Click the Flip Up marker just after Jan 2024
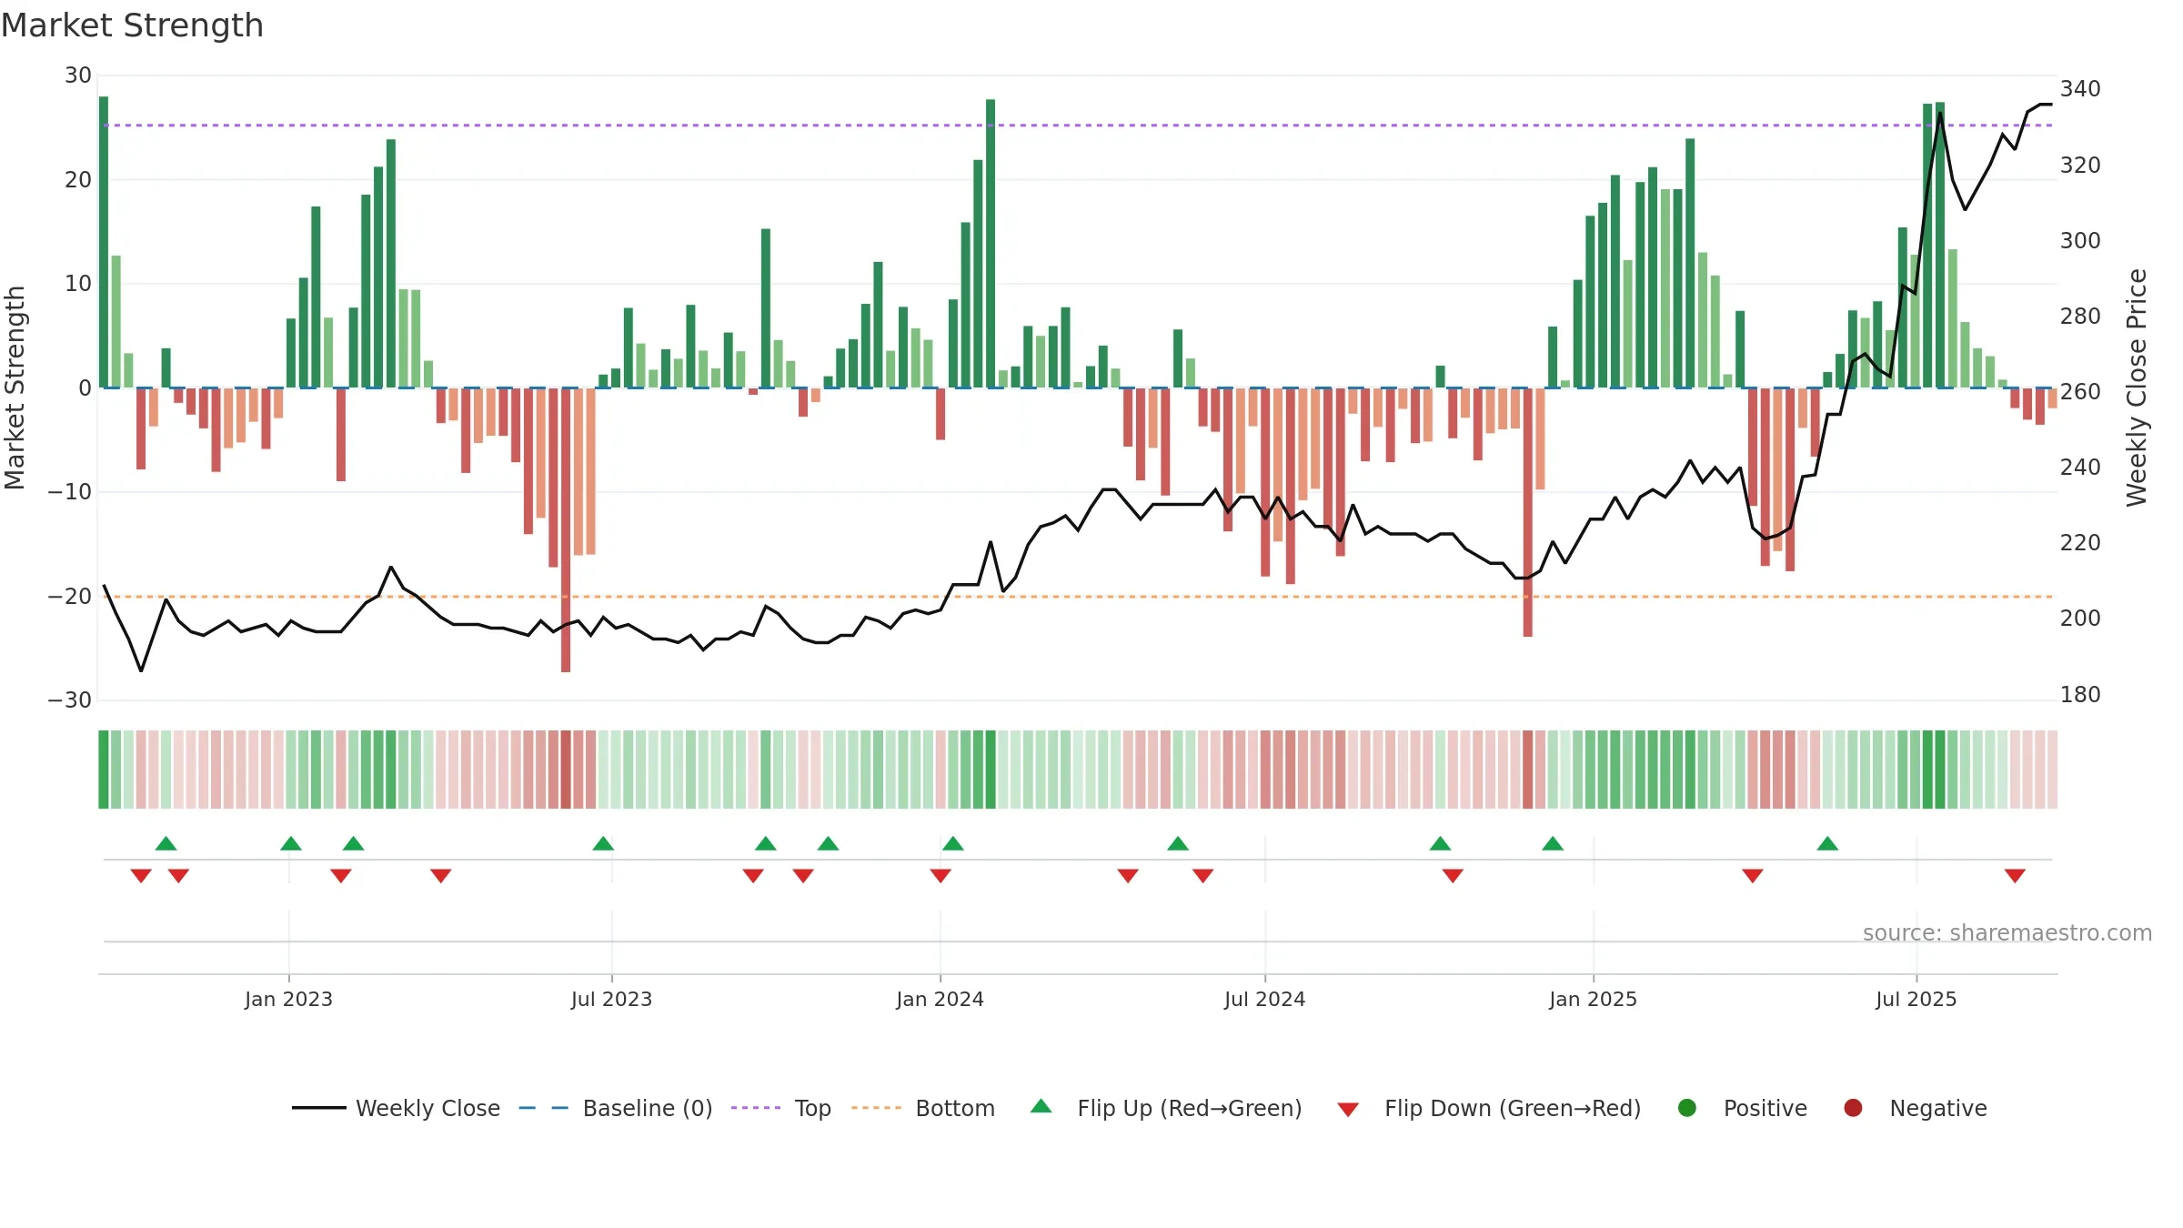 pyautogui.click(x=953, y=843)
